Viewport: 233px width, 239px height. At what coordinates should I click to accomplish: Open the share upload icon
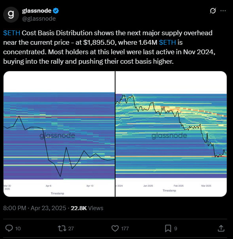point(221,228)
